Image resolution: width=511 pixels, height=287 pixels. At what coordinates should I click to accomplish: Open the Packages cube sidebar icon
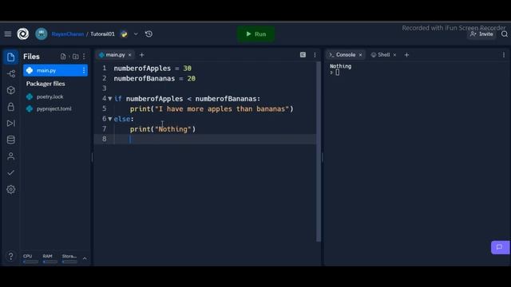10,90
